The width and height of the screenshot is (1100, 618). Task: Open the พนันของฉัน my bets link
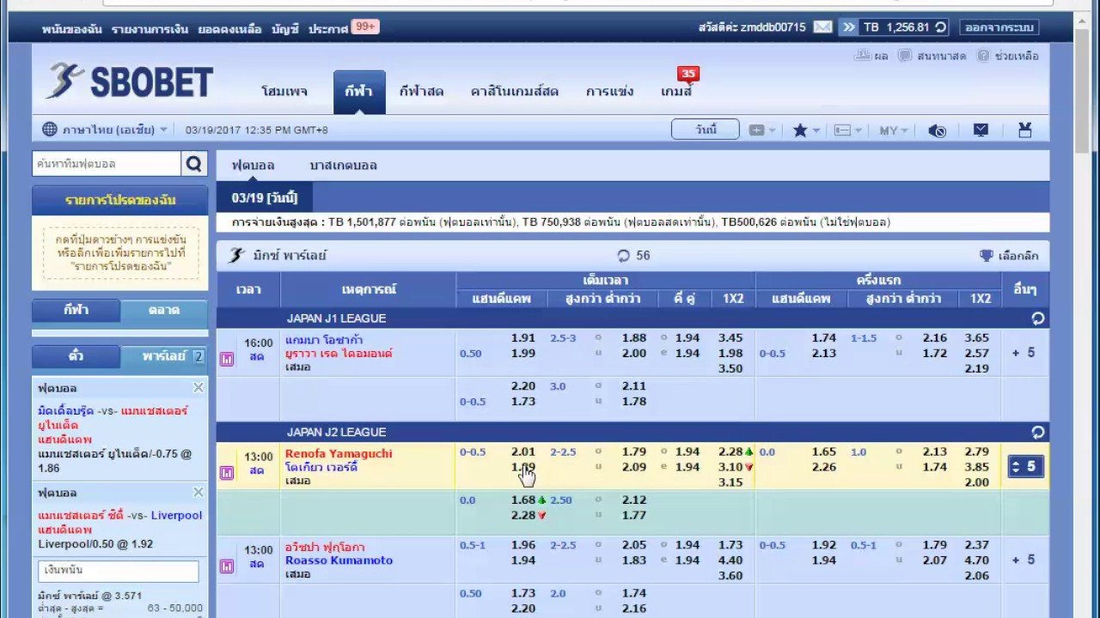72,28
